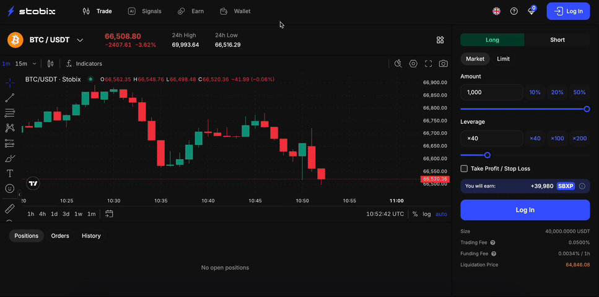The width and height of the screenshot is (599, 297).
Task: Open the layout grid icon
Action: click(x=440, y=40)
